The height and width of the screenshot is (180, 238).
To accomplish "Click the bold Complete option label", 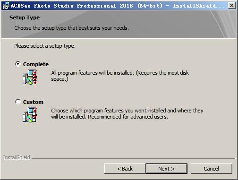I will point(36,64).
